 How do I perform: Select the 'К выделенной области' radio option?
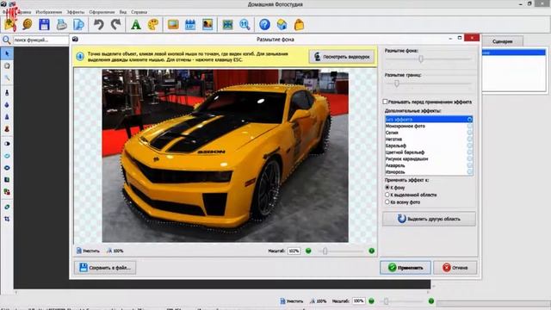(387, 195)
